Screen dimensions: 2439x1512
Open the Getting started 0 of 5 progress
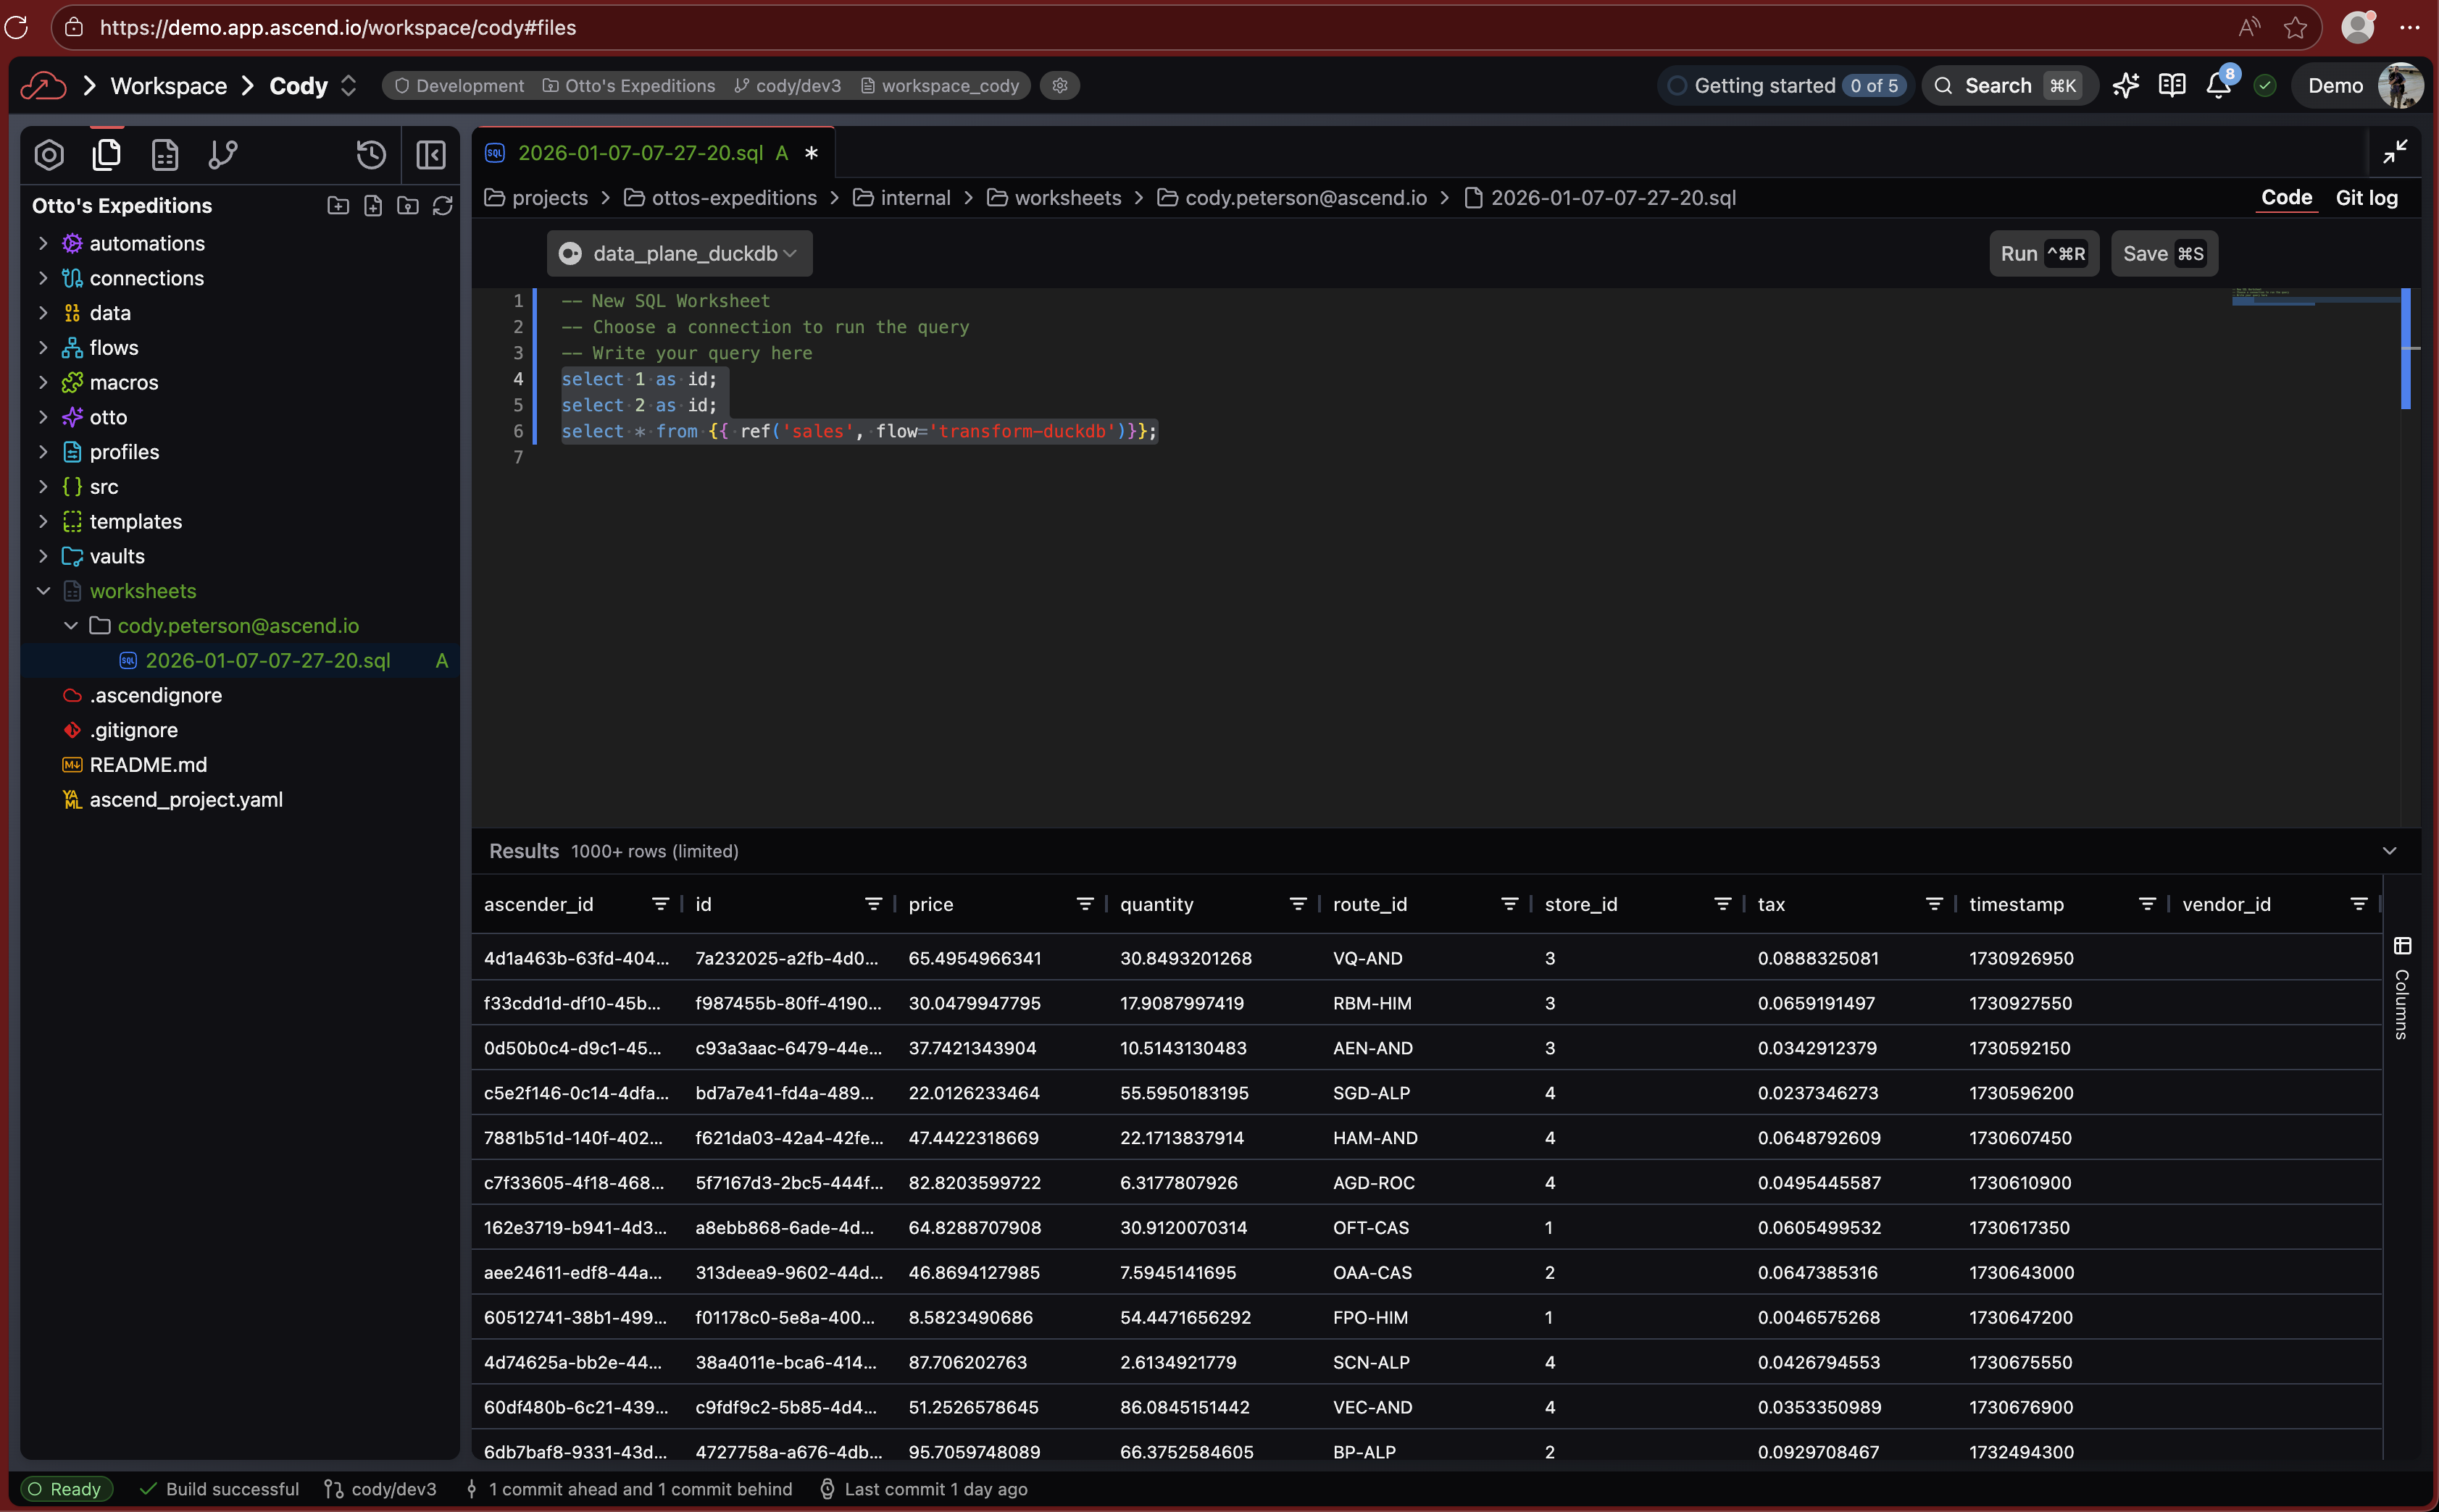pos(1784,85)
